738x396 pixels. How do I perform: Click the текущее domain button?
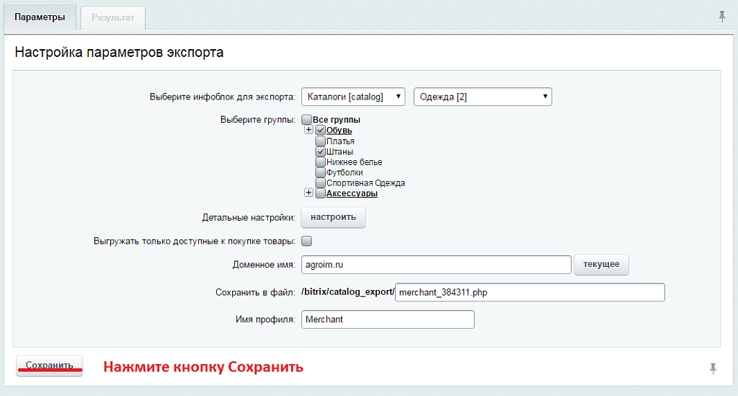point(601,264)
